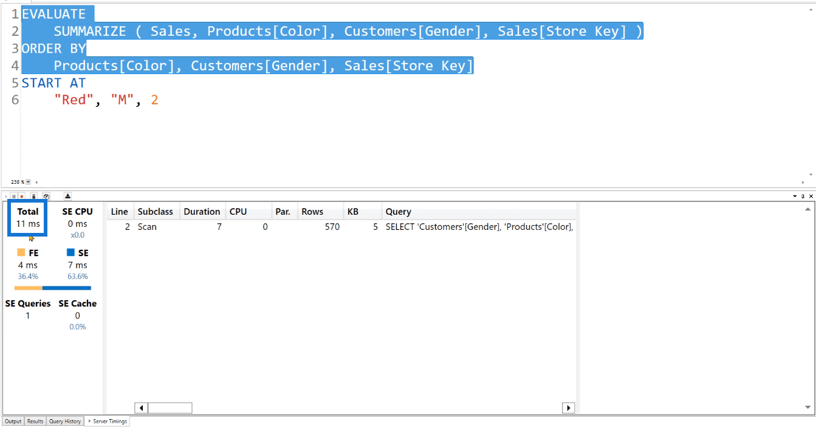Click the FE 4 ms timing

27,265
